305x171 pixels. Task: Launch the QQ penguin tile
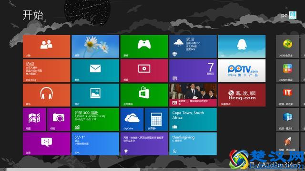(242, 47)
